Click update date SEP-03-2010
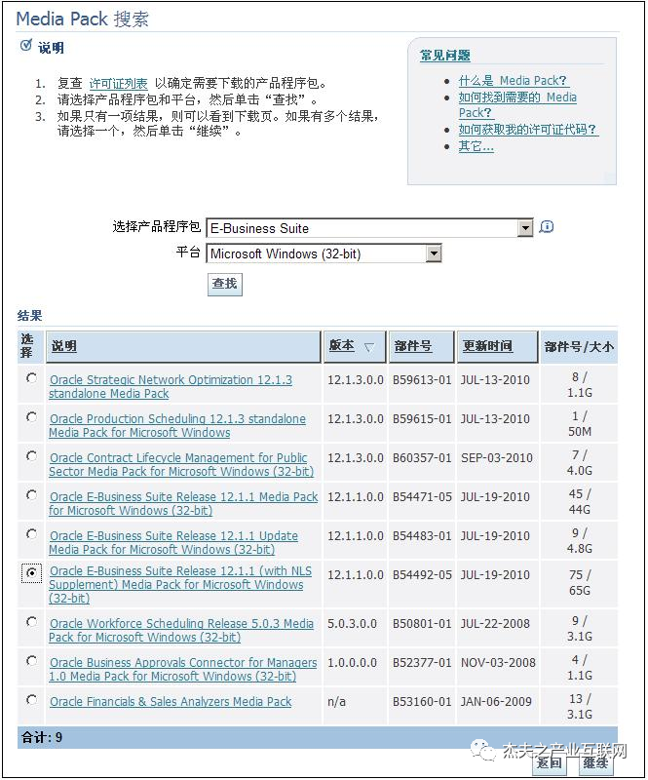Viewport: 648px width, 780px height. (x=496, y=457)
